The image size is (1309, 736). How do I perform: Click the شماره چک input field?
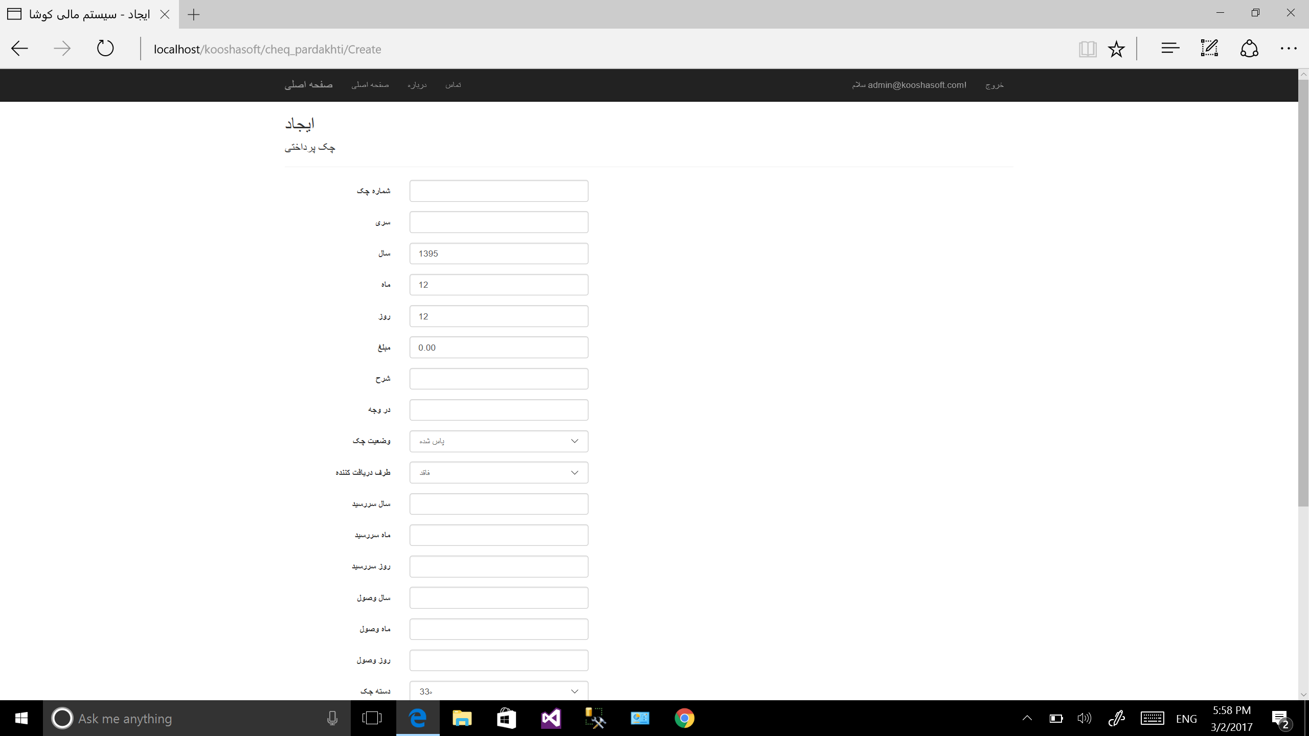[499, 191]
